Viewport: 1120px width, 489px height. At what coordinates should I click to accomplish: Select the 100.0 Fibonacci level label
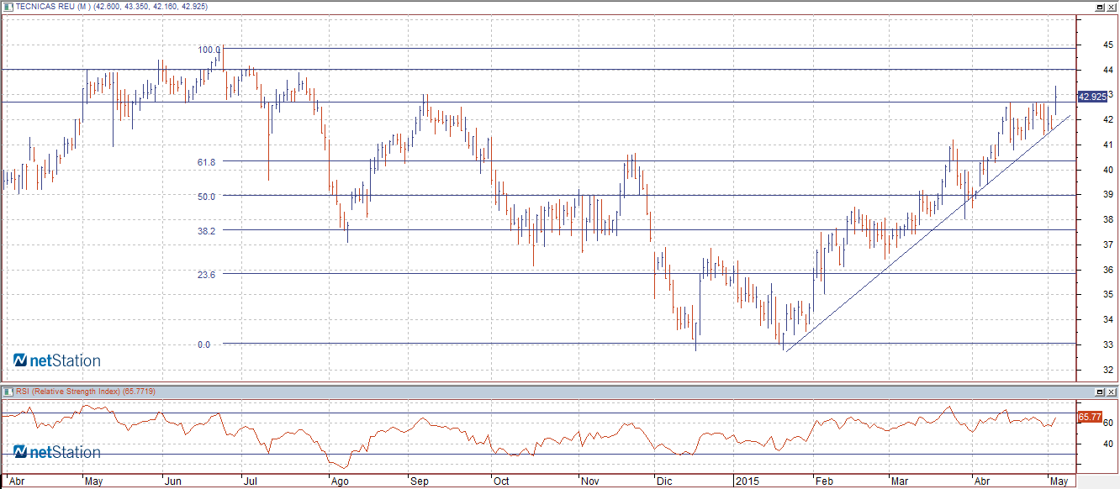coord(209,50)
